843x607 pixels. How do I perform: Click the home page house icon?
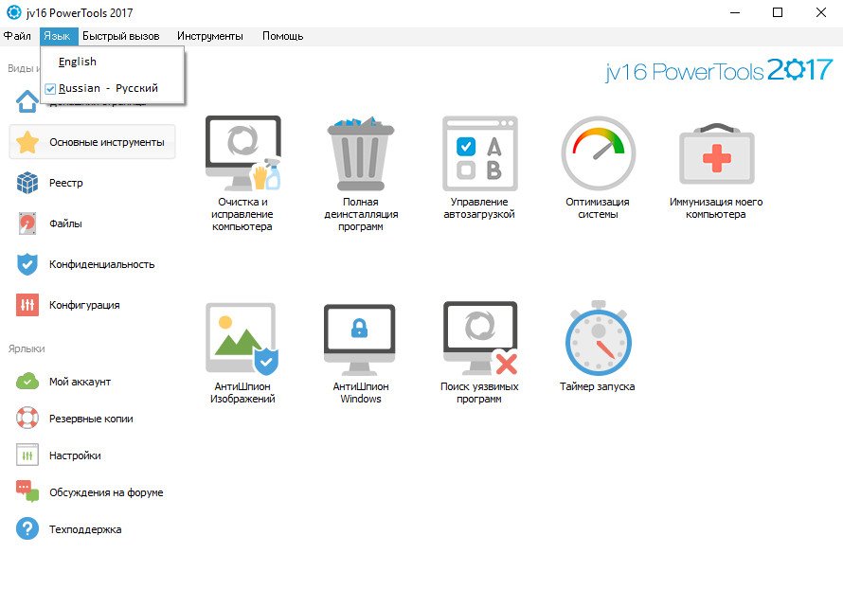pyautogui.click(x=27, y=101)
